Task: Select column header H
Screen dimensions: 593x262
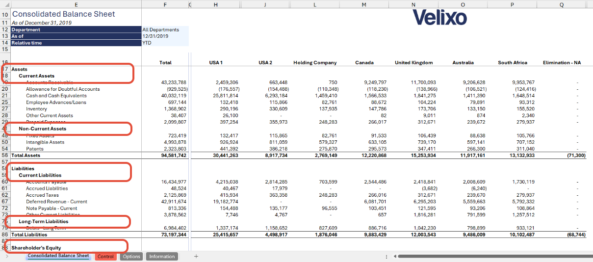Action: tap(216, 4)
